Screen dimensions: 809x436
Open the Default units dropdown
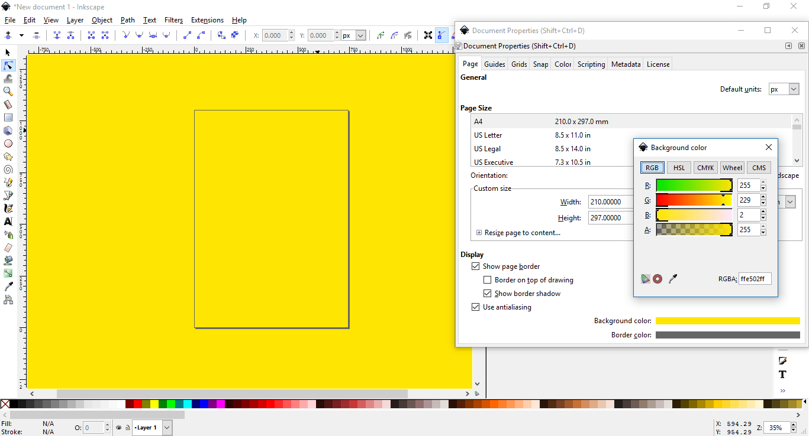[x=784, y=89]
